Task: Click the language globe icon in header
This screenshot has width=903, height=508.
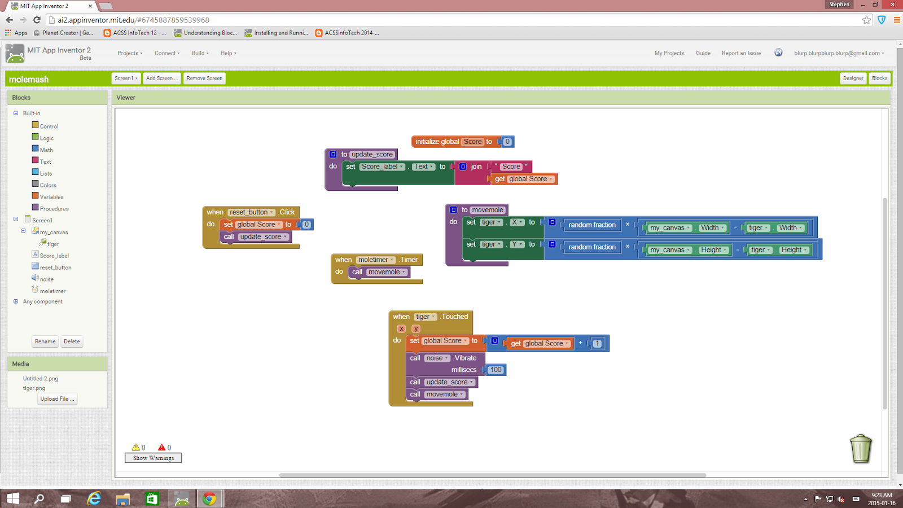Action: (778, 52)
